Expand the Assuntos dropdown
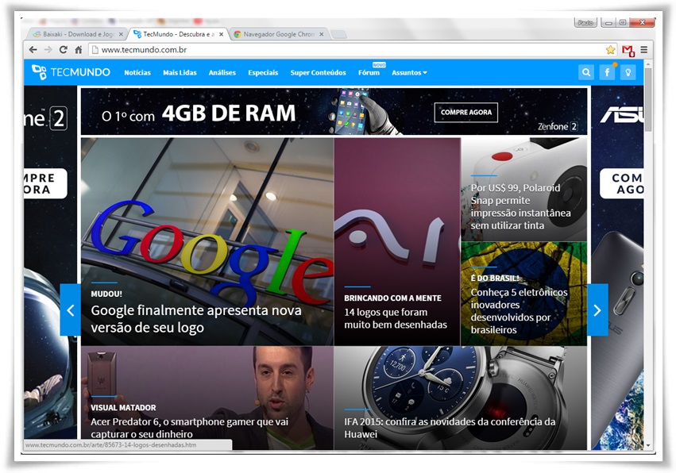The width and height of the screenshot is (676, 473). [410, 73]
